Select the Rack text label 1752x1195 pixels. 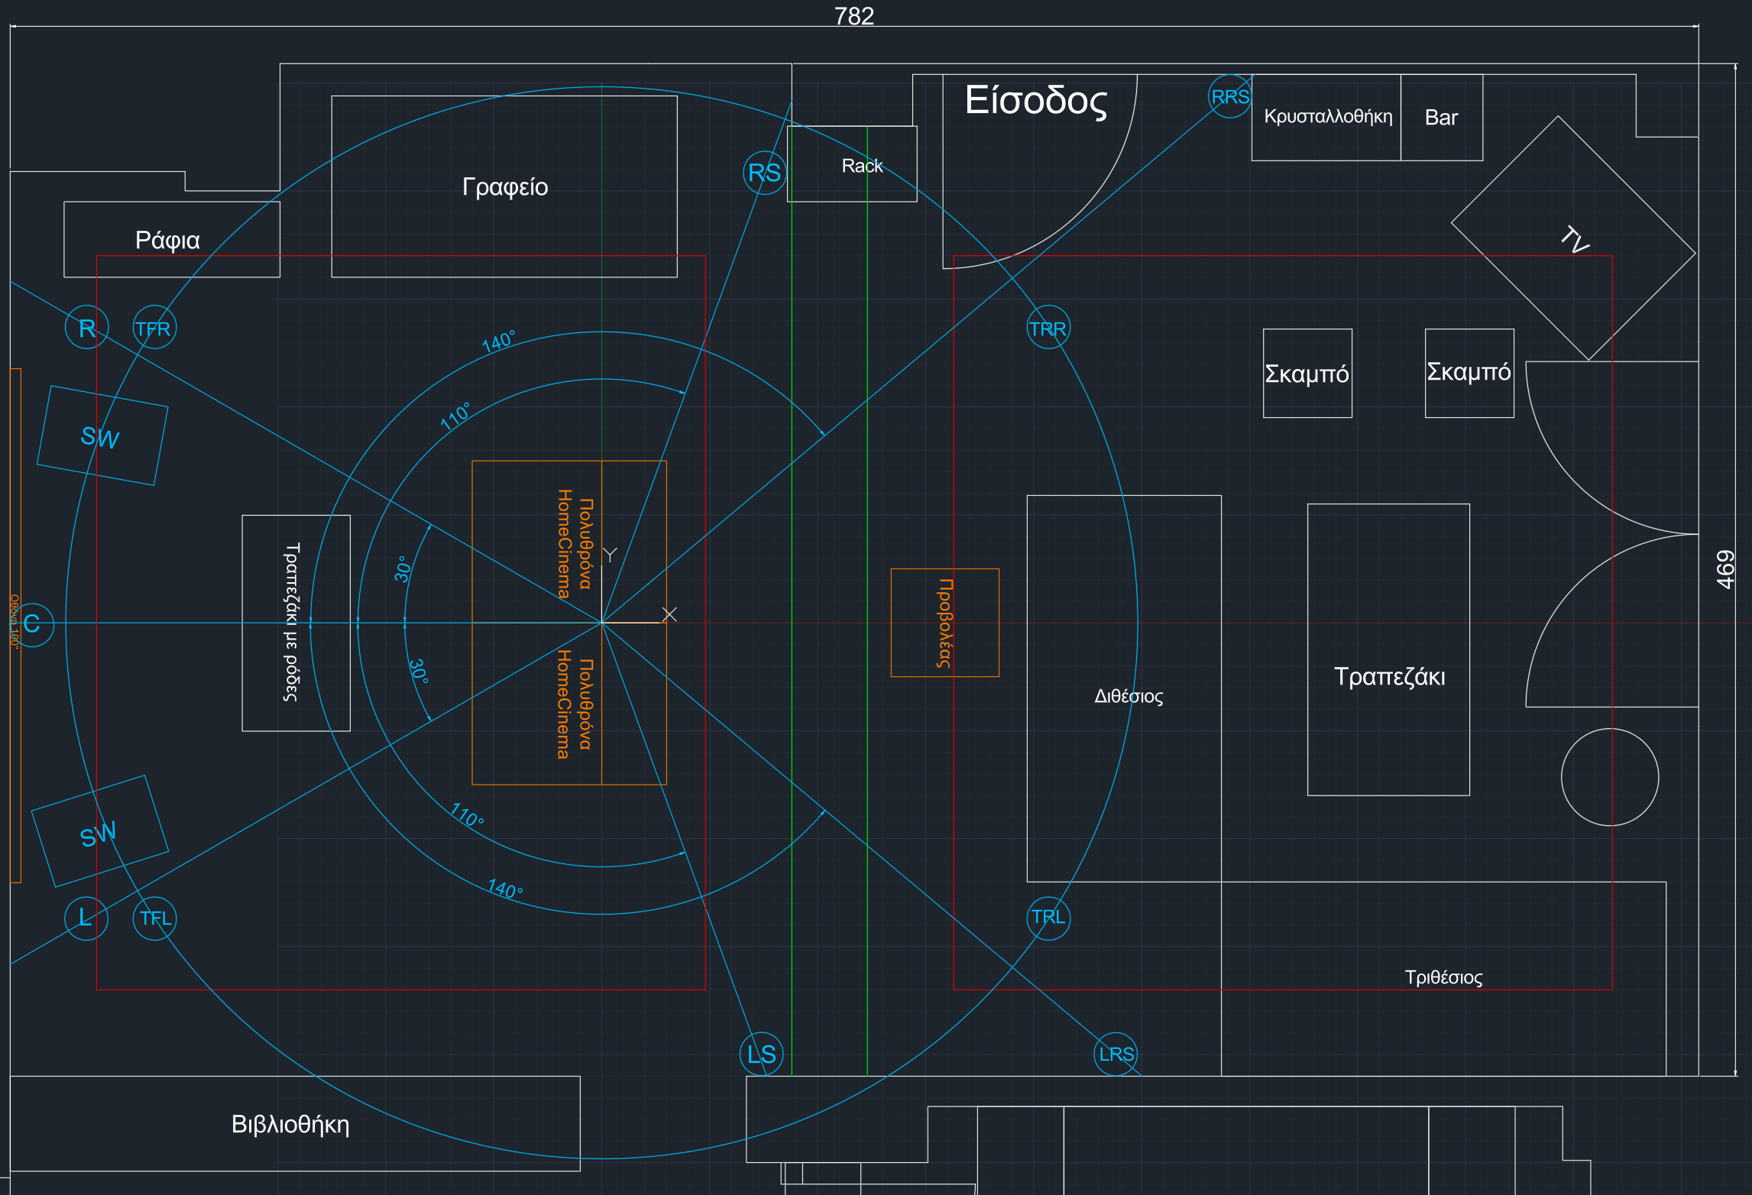point(862,166)
